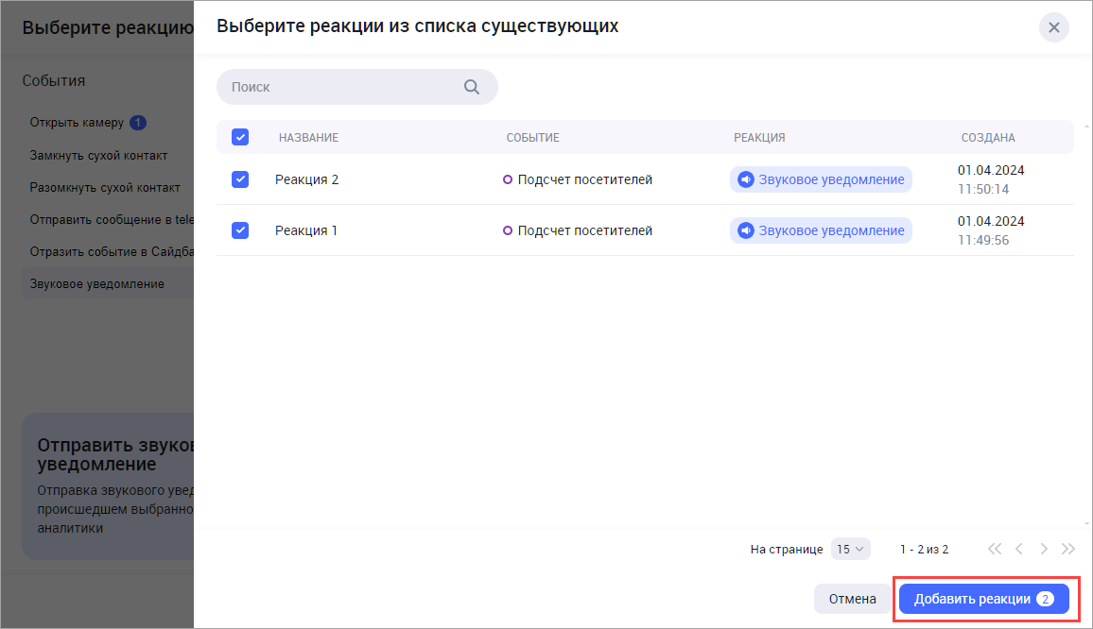This screenshot has width=1093, height=629.
Task: Sort by the Название column header
Action: pyautogui.click(x=308, y=138)
